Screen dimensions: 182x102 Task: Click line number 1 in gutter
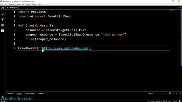14,12
